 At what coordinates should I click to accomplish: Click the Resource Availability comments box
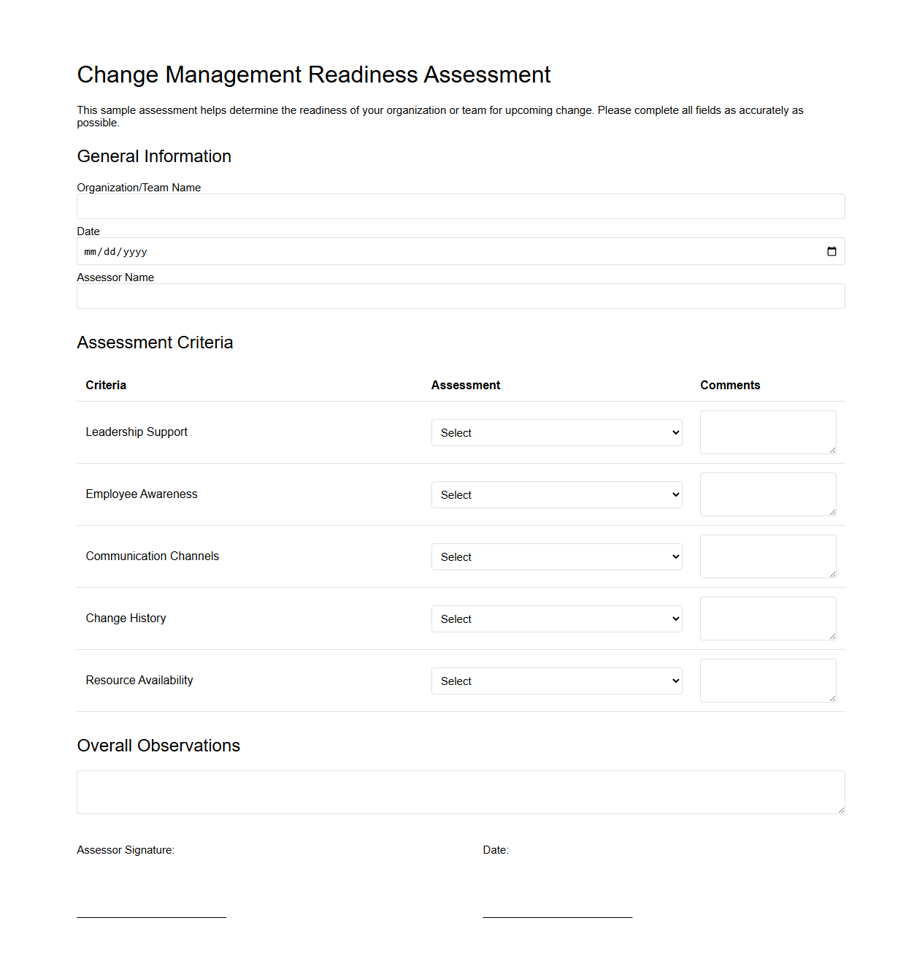click(767, 680)
